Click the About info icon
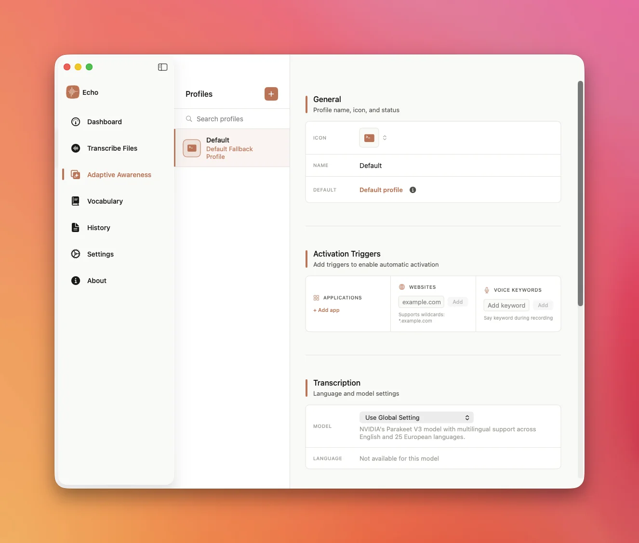The image size is (639, 543). point(76,281)
